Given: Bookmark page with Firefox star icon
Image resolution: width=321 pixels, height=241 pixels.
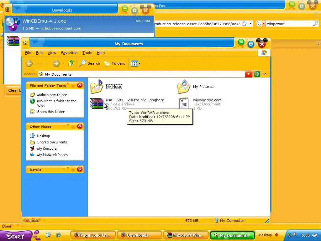Looking at the screenshot, I should click(244, 24).
